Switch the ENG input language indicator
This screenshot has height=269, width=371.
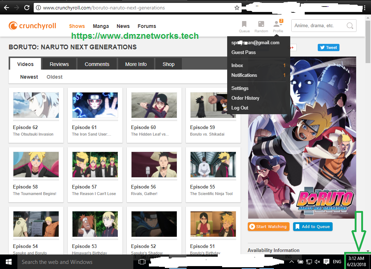[x=337, y=262]
